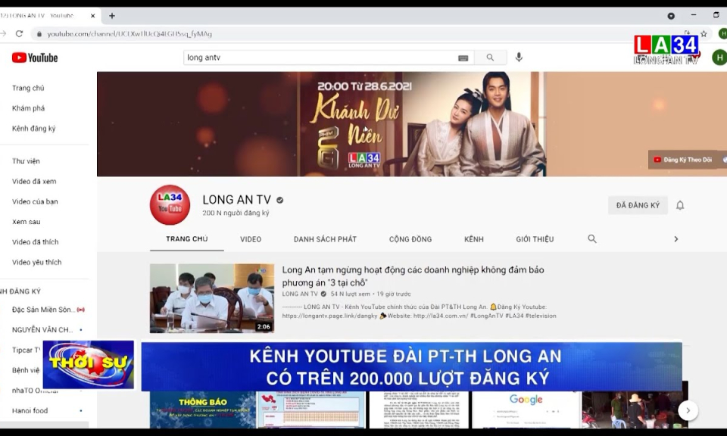Open a new browser tab
Image resolution: width=727 pixels, height=436 pixels.
coord(112,16)
